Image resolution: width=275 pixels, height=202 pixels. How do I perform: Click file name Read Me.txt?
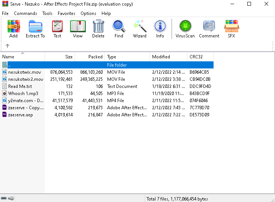[20, 86]
